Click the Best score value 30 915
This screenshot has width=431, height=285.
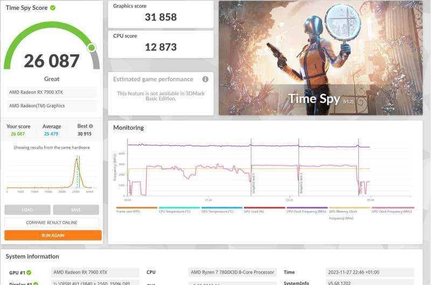click(x=85, y=134)
